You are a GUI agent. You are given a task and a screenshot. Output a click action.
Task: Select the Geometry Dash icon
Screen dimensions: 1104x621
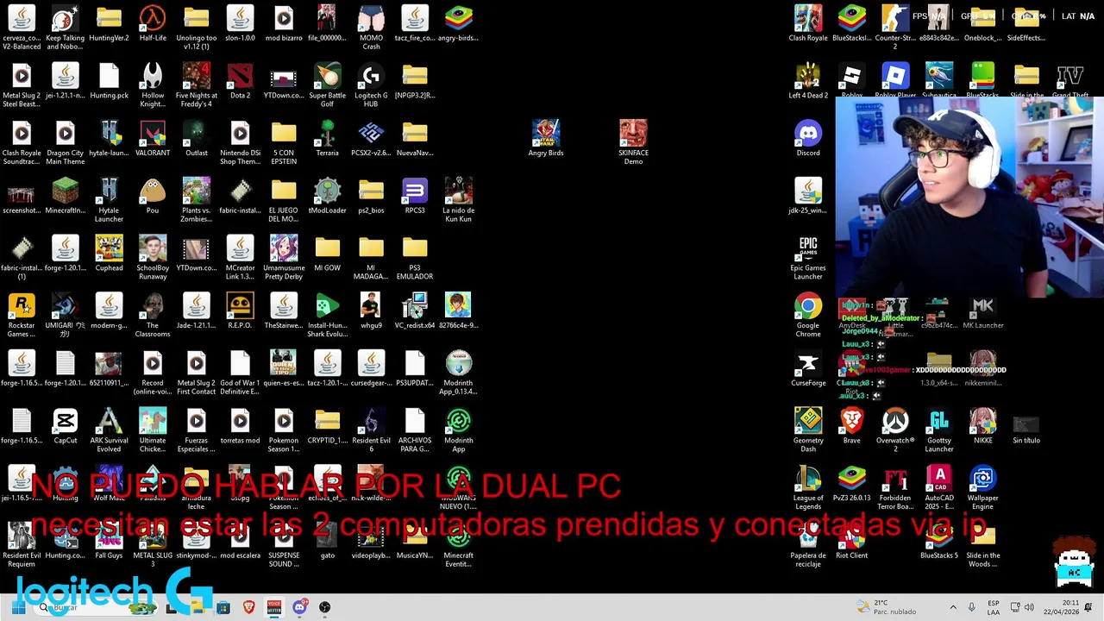pos(808,431)
